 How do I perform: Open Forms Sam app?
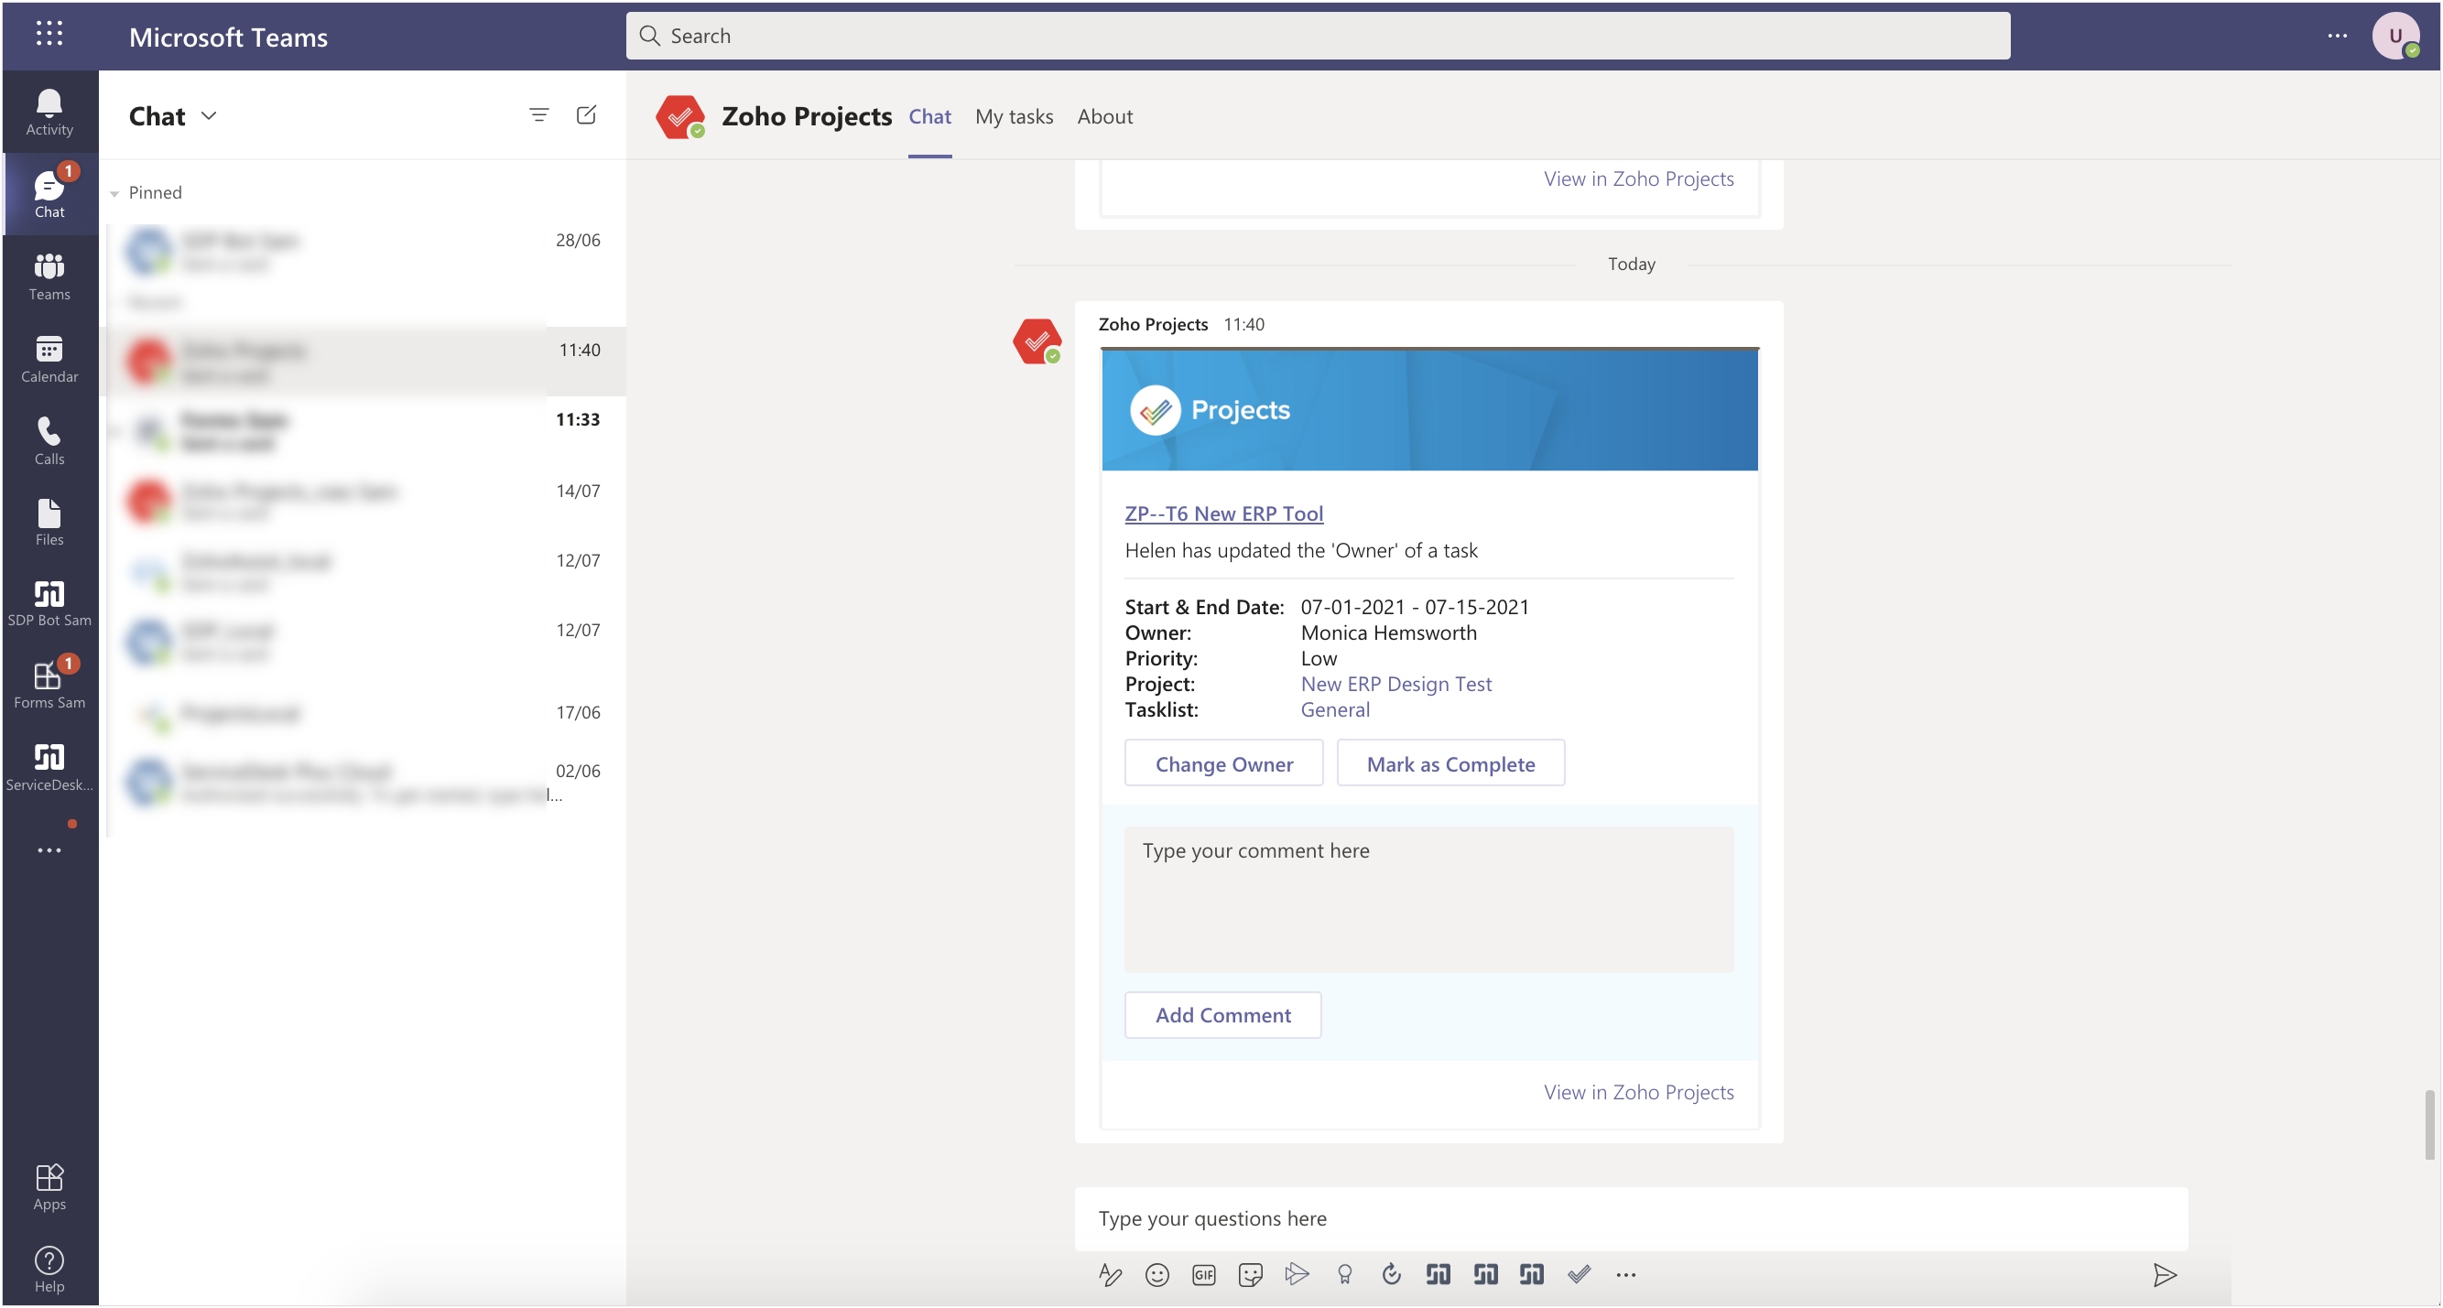click(49, 686)
